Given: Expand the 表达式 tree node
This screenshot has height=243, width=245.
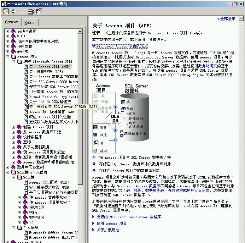Looking at the screenshot, I should tap(7, 52).
